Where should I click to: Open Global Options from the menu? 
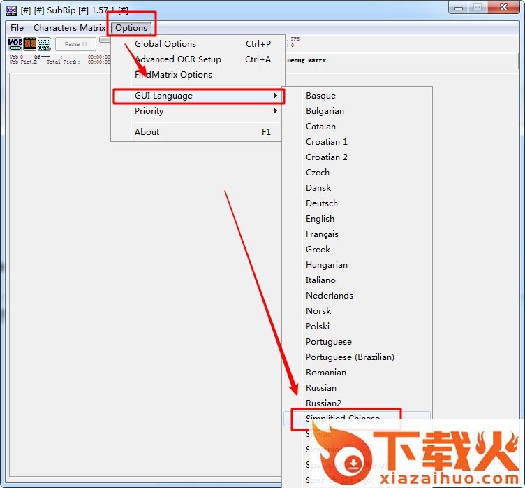[165, 44]
